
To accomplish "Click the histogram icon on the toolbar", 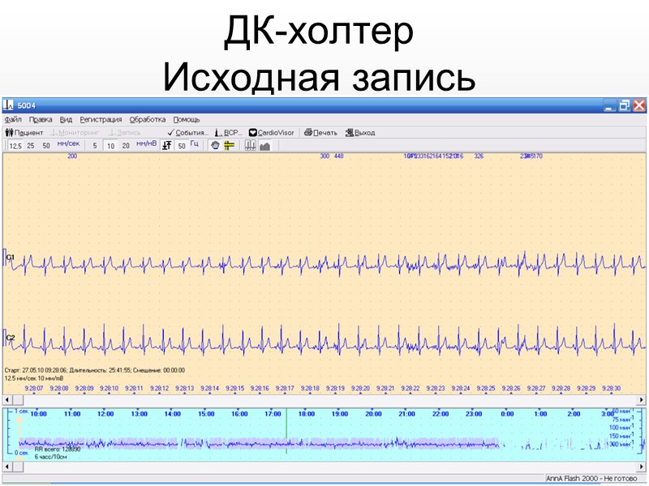I will [252, 145].
